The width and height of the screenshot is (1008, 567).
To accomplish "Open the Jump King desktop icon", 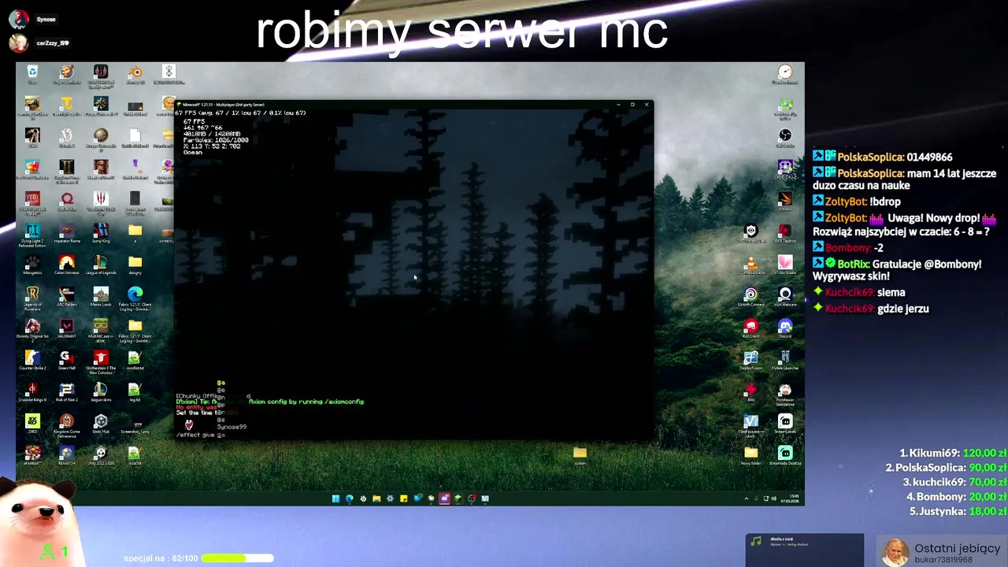I will (101, 233).
